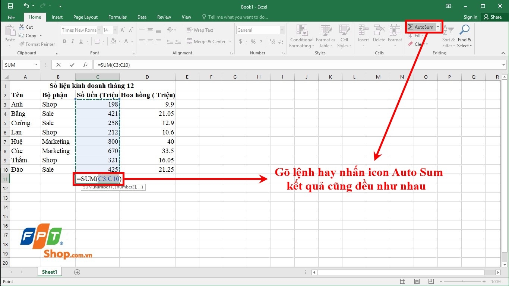Click Percent Style icon

(253, 41)
